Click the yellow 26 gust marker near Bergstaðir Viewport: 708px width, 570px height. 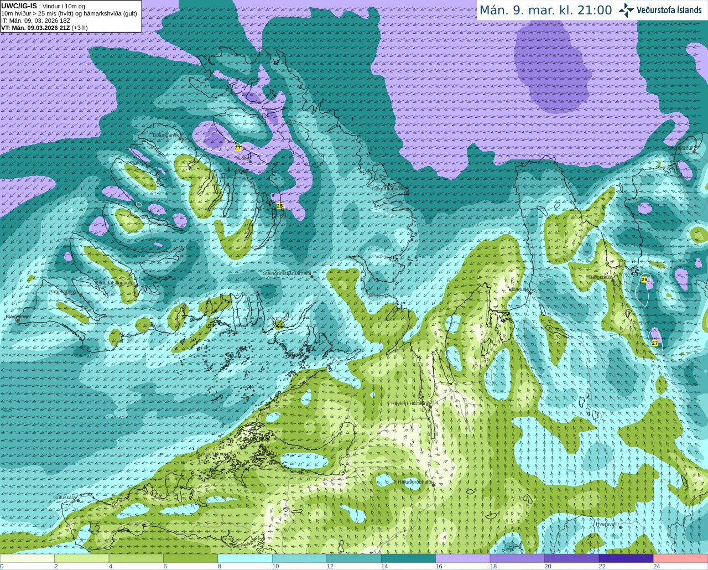(644, 279)
